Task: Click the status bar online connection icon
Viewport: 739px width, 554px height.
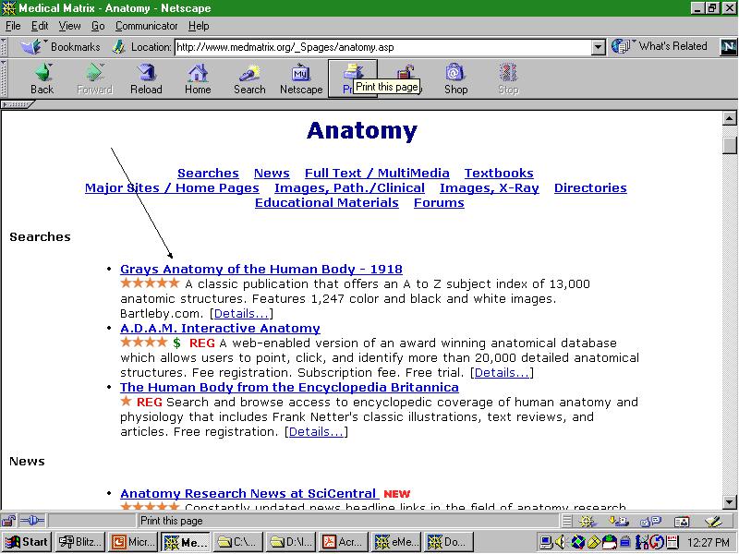Action: tap(32, 521)
